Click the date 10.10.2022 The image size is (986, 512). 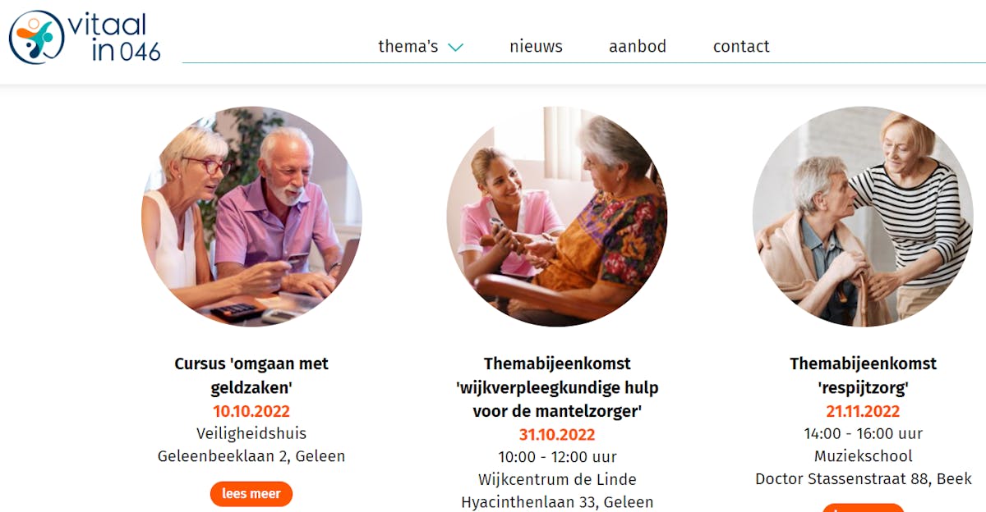pos(251,411)
